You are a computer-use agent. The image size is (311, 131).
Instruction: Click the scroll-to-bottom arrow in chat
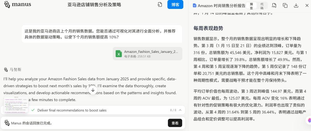tap(93, 90)
